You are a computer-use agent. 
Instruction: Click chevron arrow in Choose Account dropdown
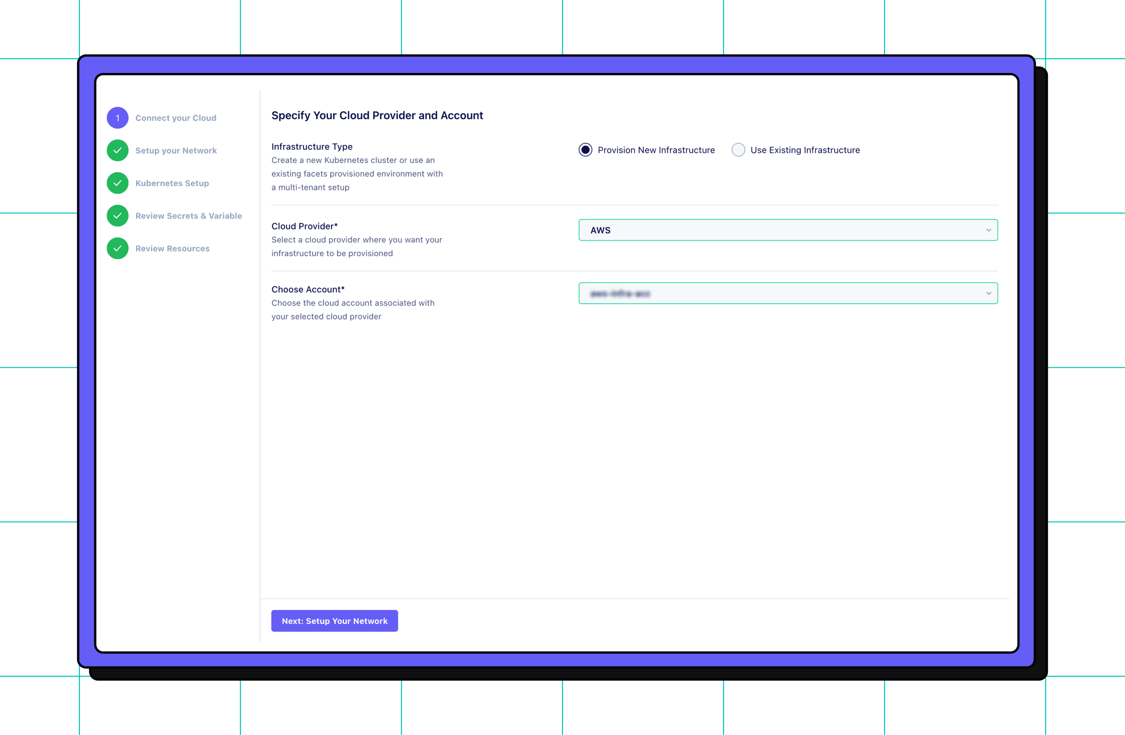[x=988, y=293]
